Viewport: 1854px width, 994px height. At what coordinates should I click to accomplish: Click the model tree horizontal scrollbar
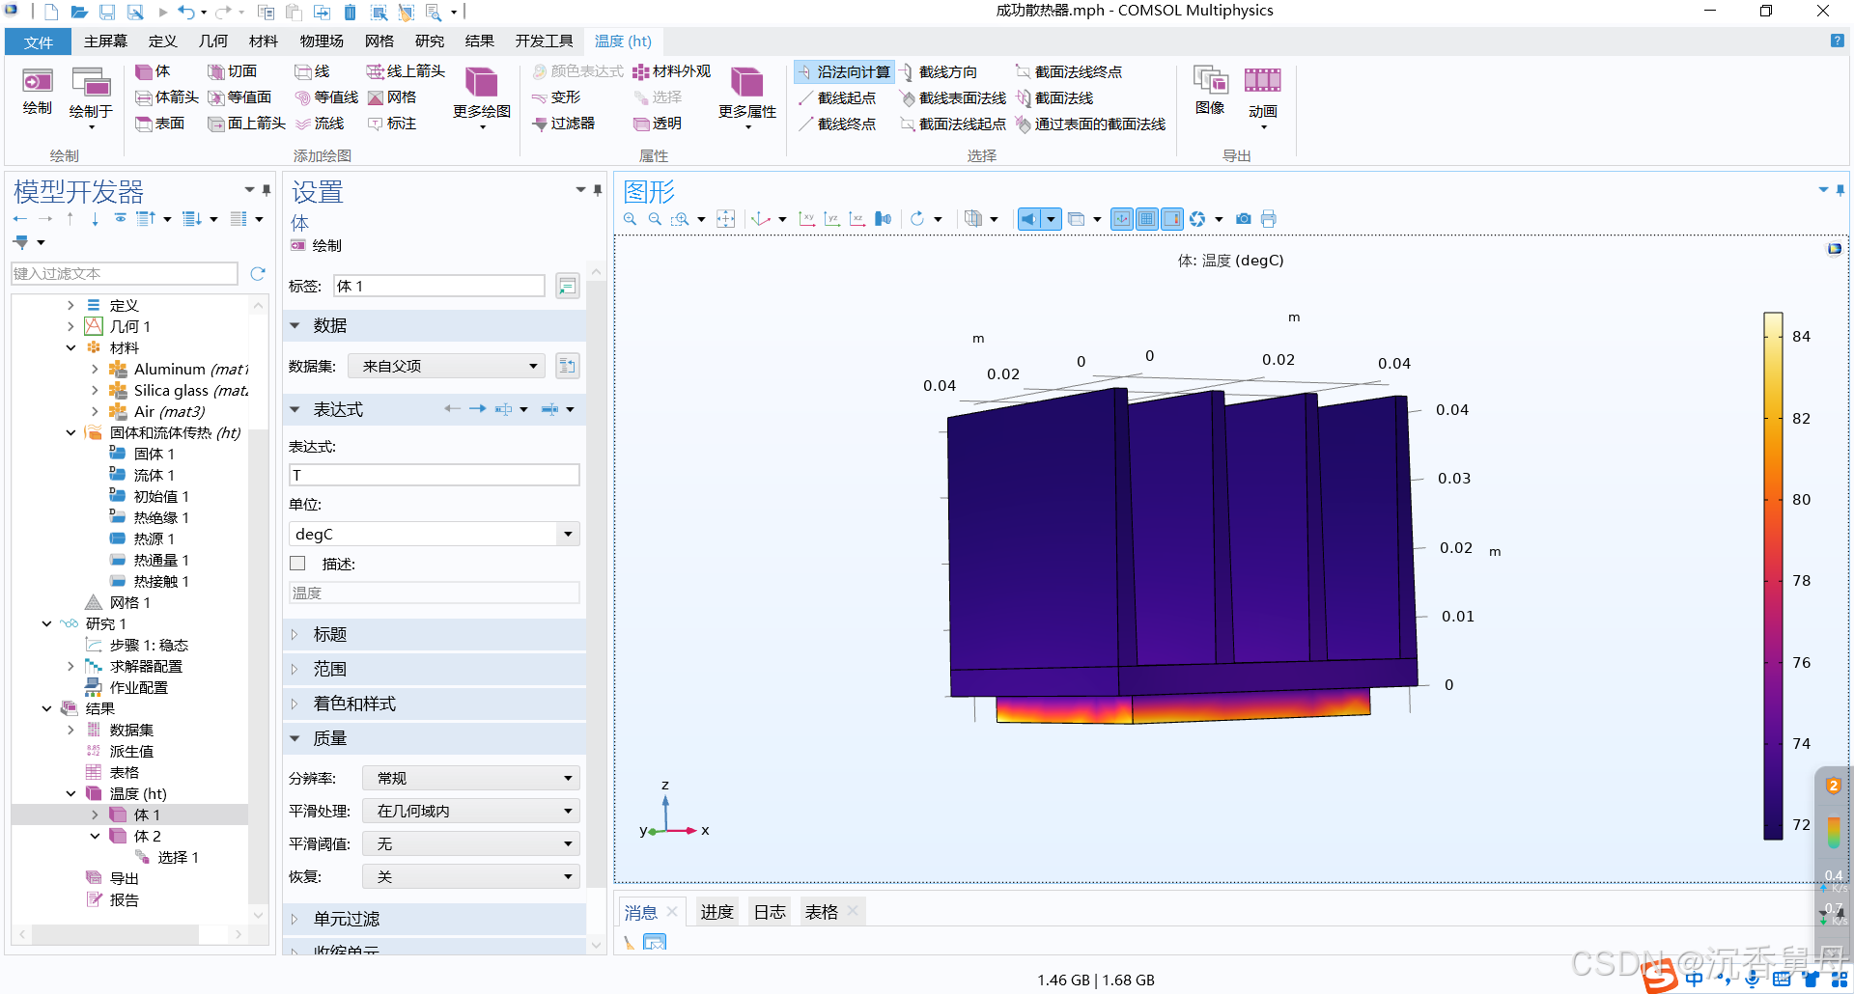click(x=116, y=934)
